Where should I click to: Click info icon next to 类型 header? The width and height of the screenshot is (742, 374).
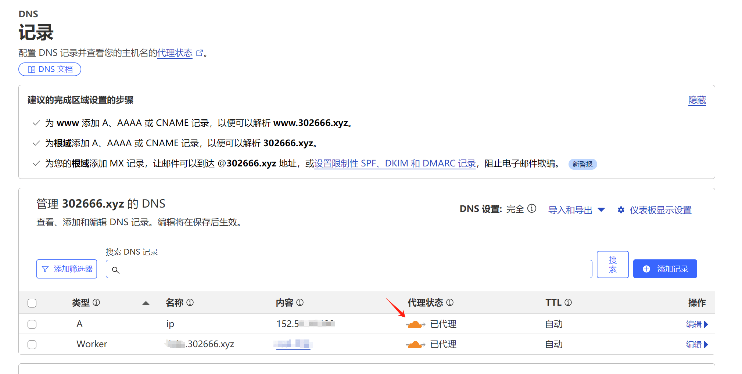(96, 302)
